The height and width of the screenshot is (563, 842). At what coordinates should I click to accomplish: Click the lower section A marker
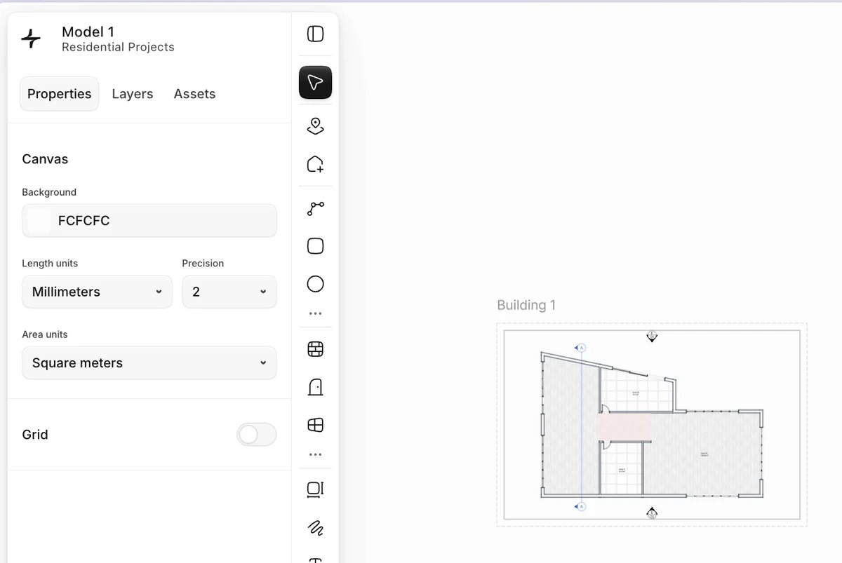[x=580, y=506]
